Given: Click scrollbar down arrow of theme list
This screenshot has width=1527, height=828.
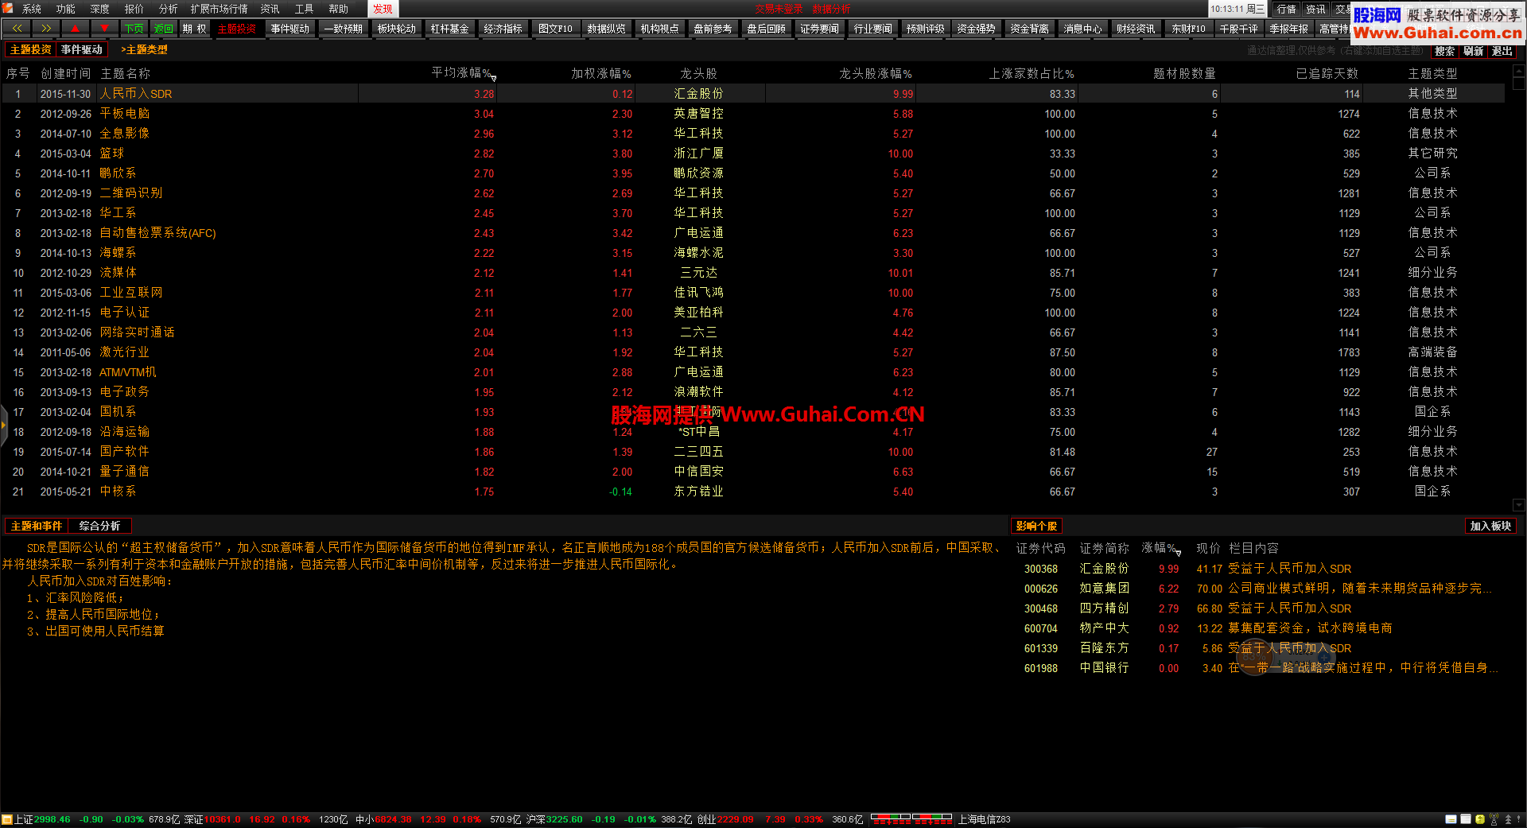Looking at the screenshot, I should tap(1518, 505).
